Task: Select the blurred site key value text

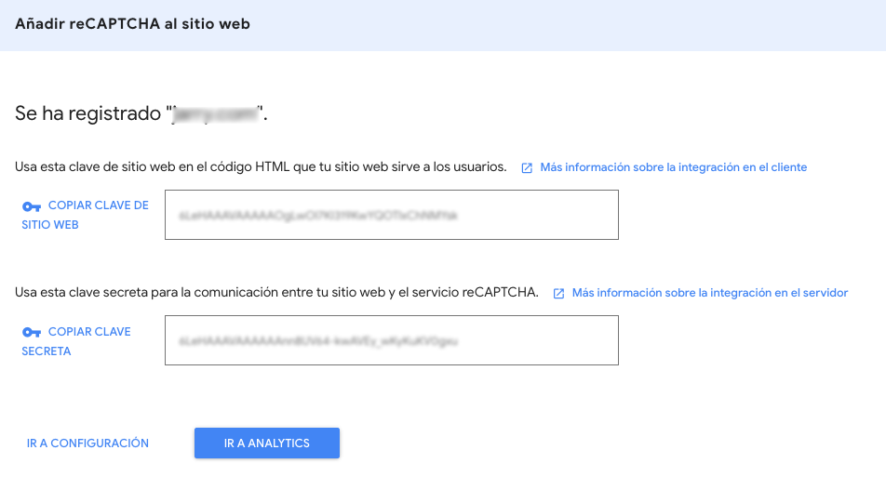Action: (318, 215)
